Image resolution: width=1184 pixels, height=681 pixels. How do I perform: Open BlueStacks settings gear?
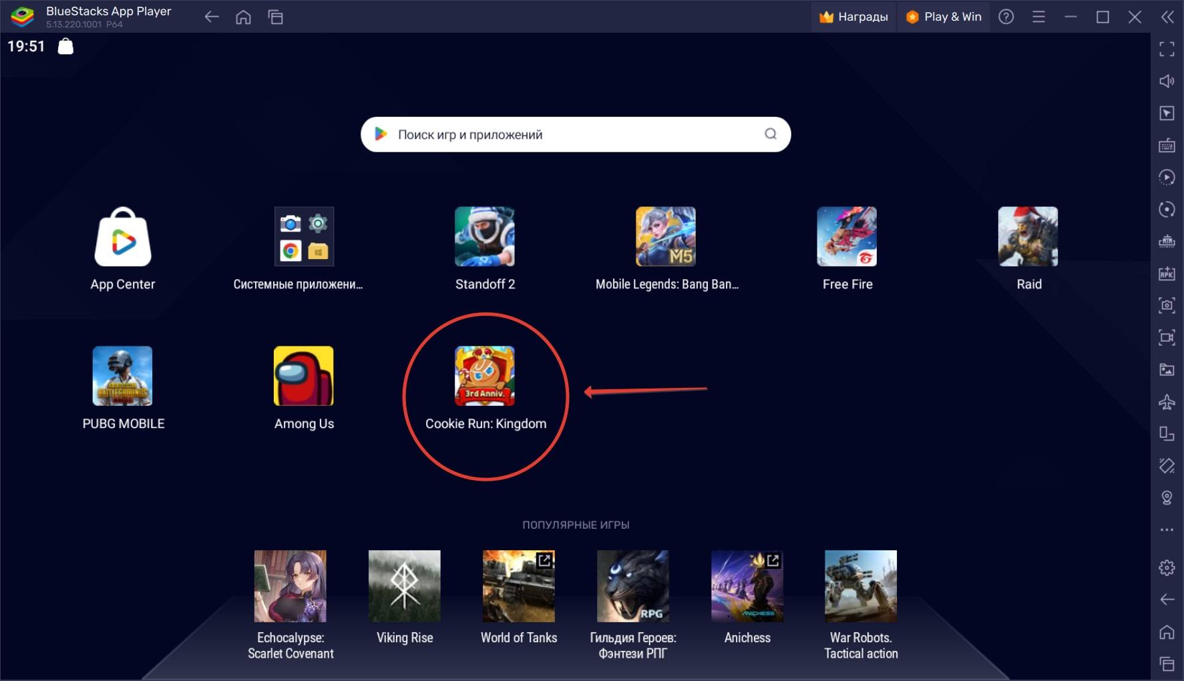click(1167, 567)
